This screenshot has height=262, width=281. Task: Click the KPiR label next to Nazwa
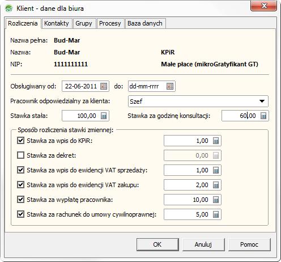click(x=168, y=52)
